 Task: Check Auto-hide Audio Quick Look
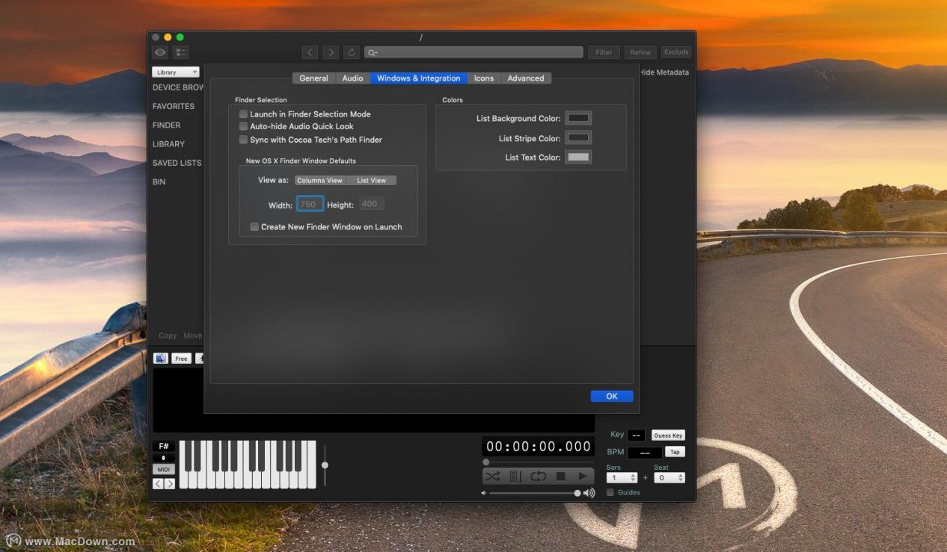243,127
